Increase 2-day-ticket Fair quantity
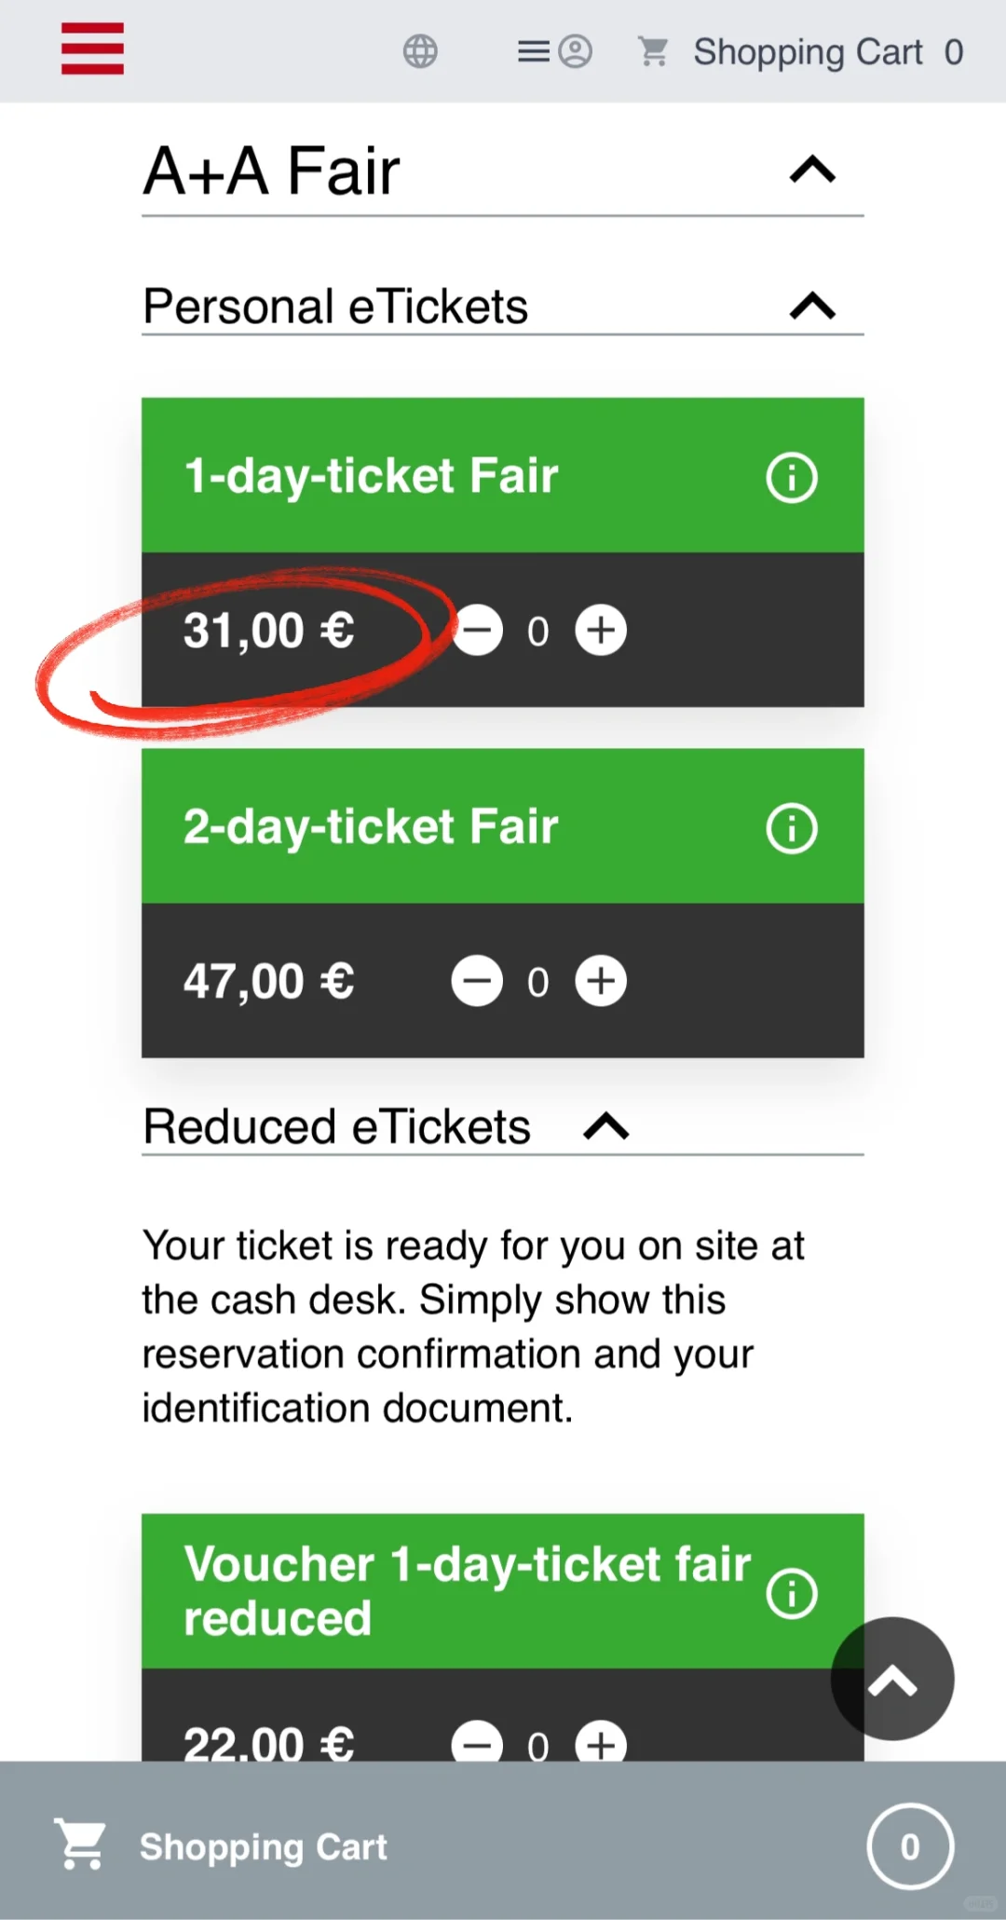 coord(601,981)
